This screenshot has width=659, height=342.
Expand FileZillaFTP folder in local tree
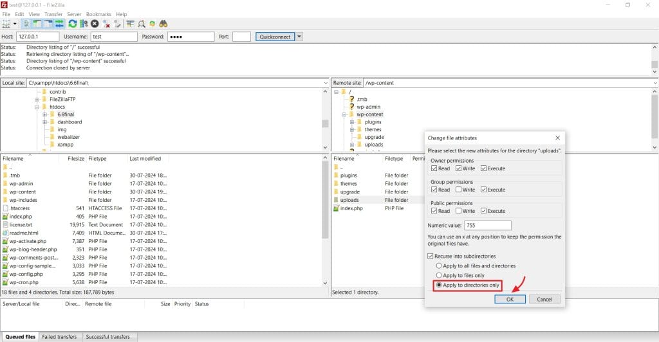pos(37,100)
